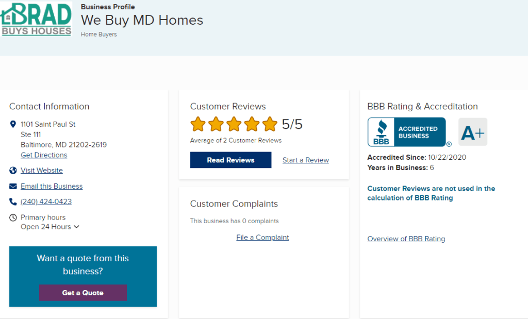
Task: Call the (240) 424-0423 phone link
Action: (x=46, y=202)
